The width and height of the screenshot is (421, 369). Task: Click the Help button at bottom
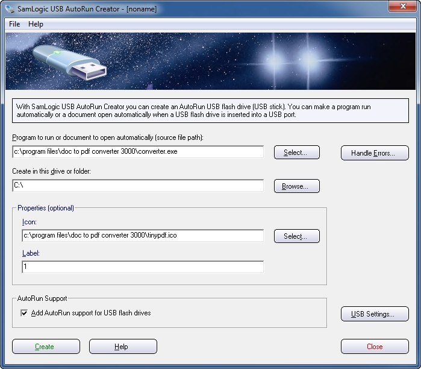click(123, 347)
